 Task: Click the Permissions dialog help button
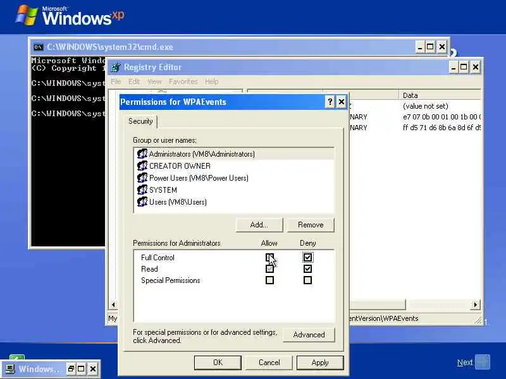(x=330, y=102)
